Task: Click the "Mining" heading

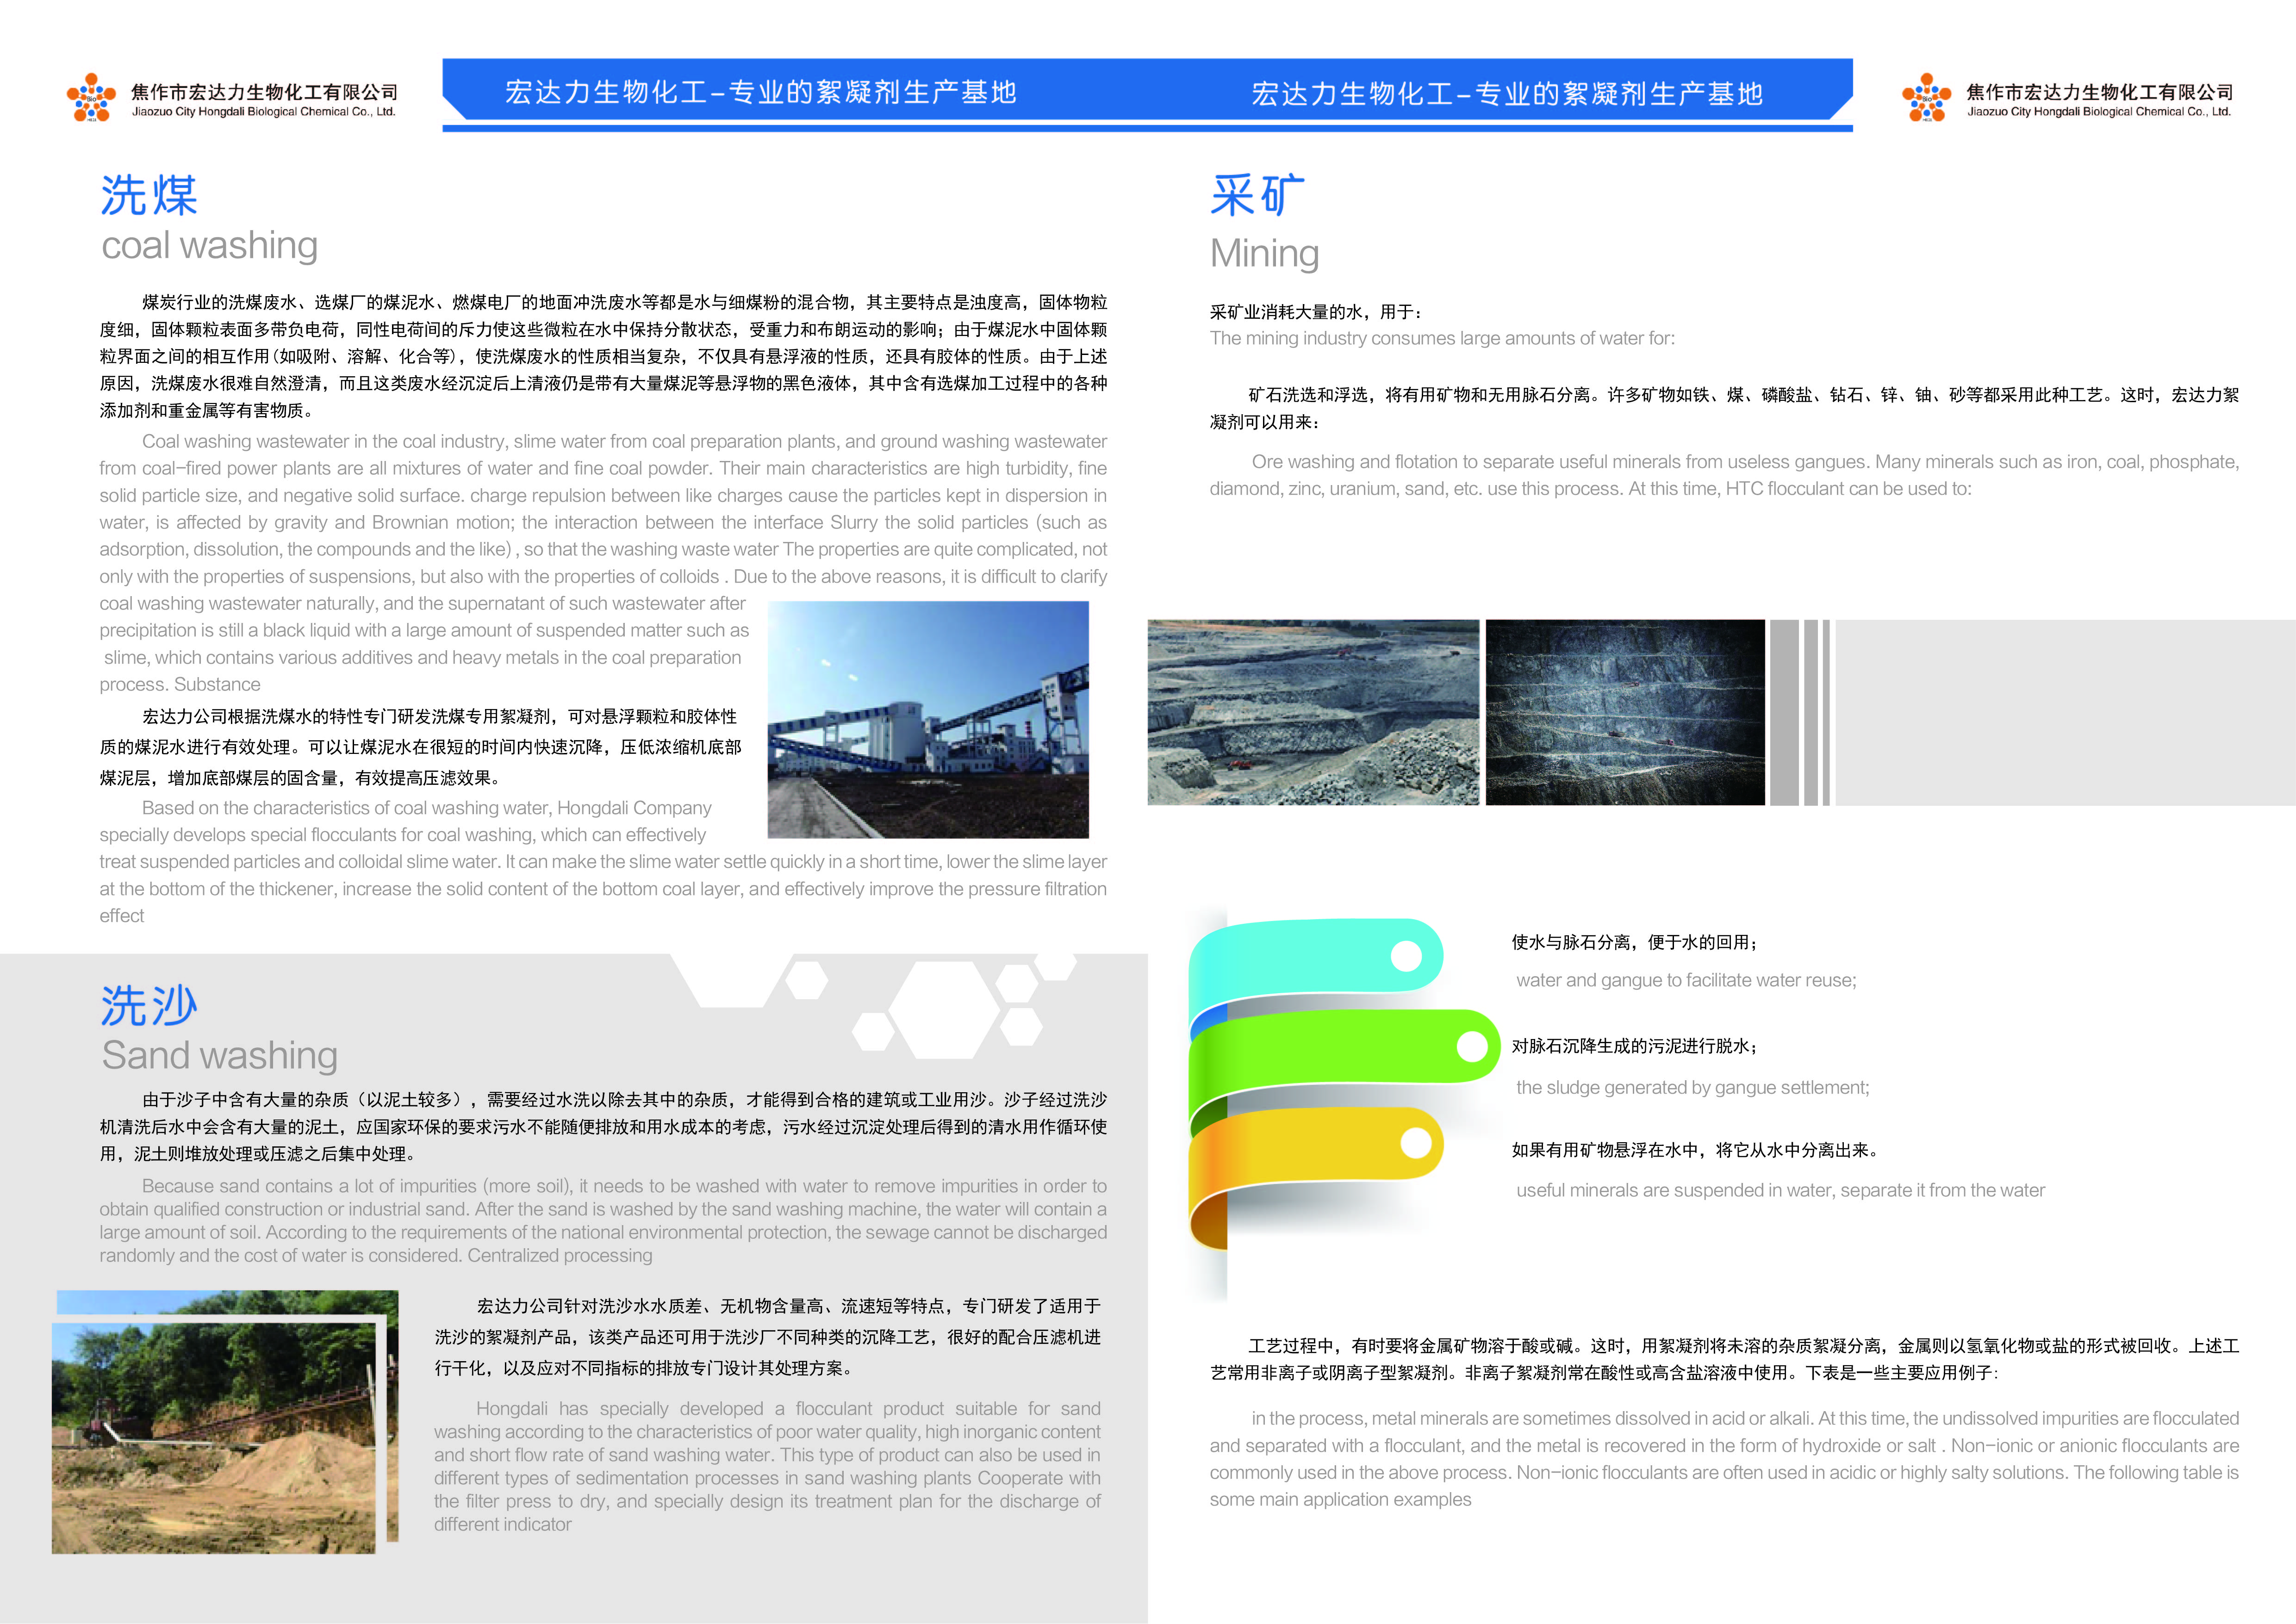Action: [x=1264, y=253]
